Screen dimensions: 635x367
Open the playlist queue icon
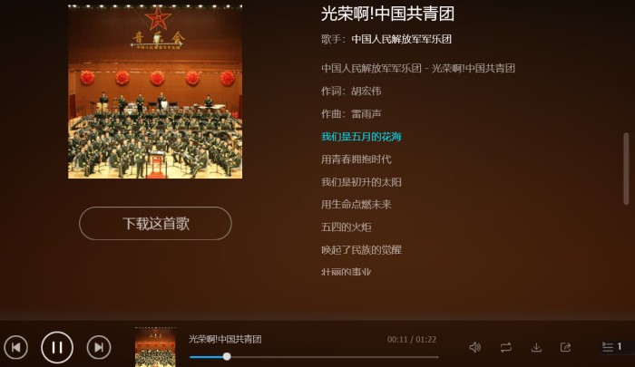point(612,347)
